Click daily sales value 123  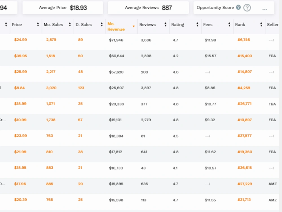click(81, 88)
